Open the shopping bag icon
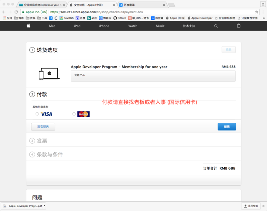 pos(239,25)
